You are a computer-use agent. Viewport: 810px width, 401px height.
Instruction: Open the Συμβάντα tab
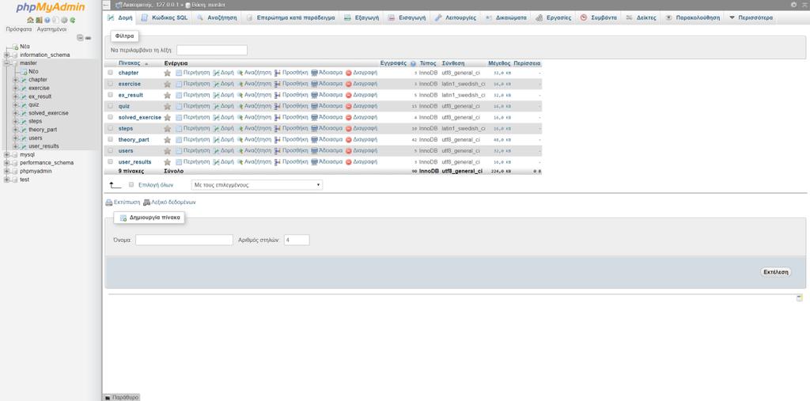click(599, 17)
